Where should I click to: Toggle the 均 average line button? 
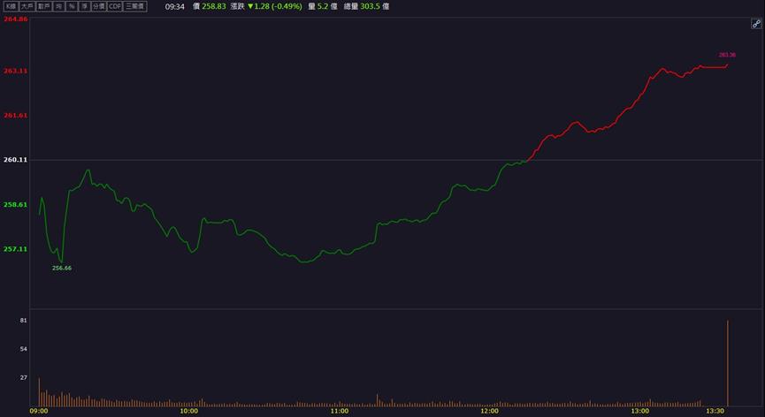pos(59,6)
